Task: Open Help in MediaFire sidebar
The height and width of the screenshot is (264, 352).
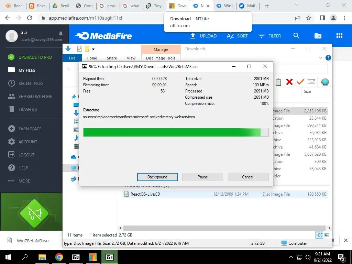Action: pos(18,168)
